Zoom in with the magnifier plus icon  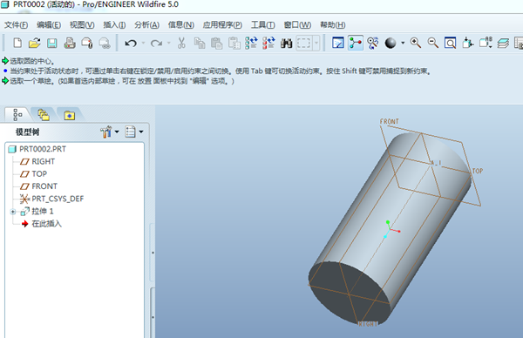pyautogui.click(x=416, y=43)
